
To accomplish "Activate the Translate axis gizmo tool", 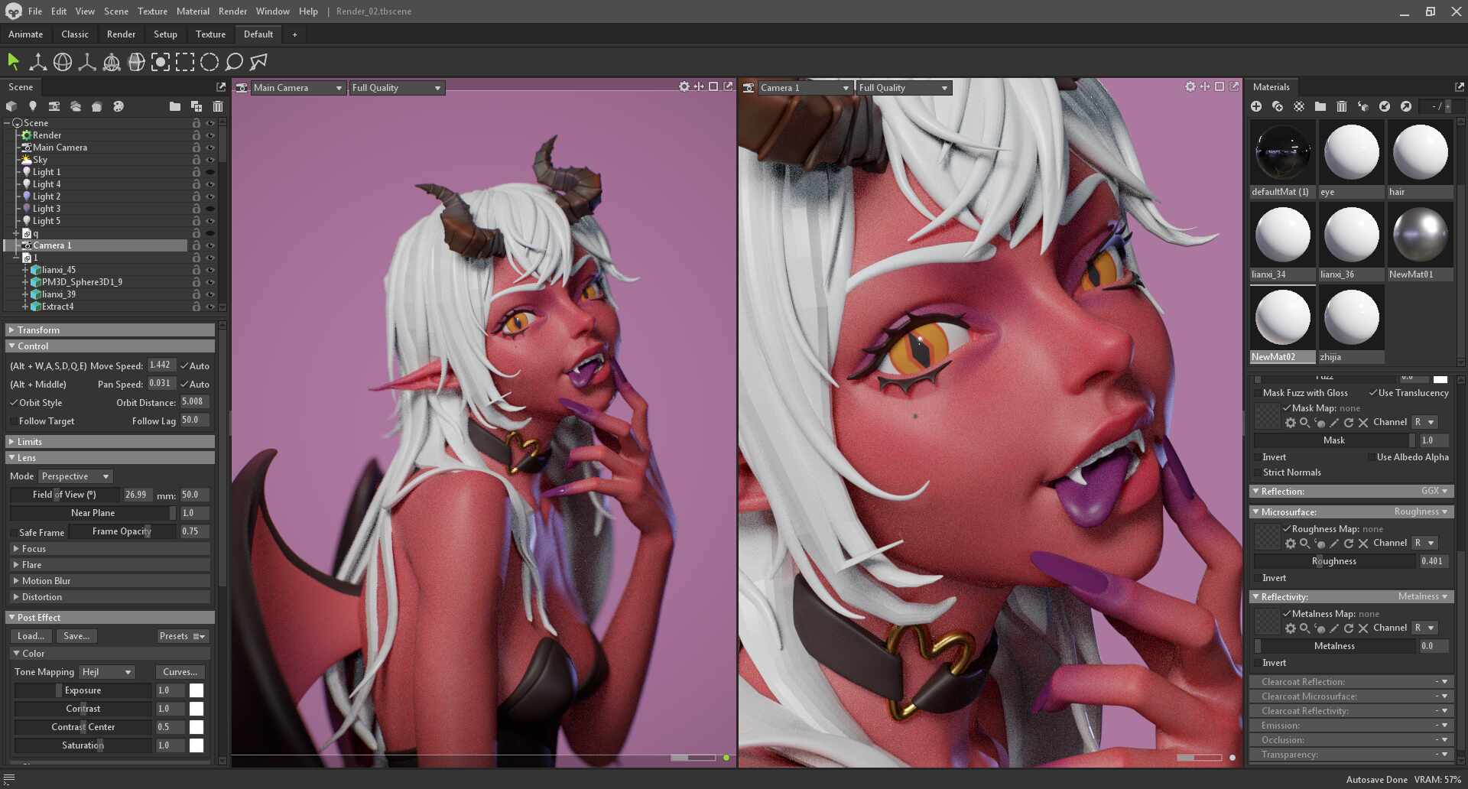I will (37, 62).
